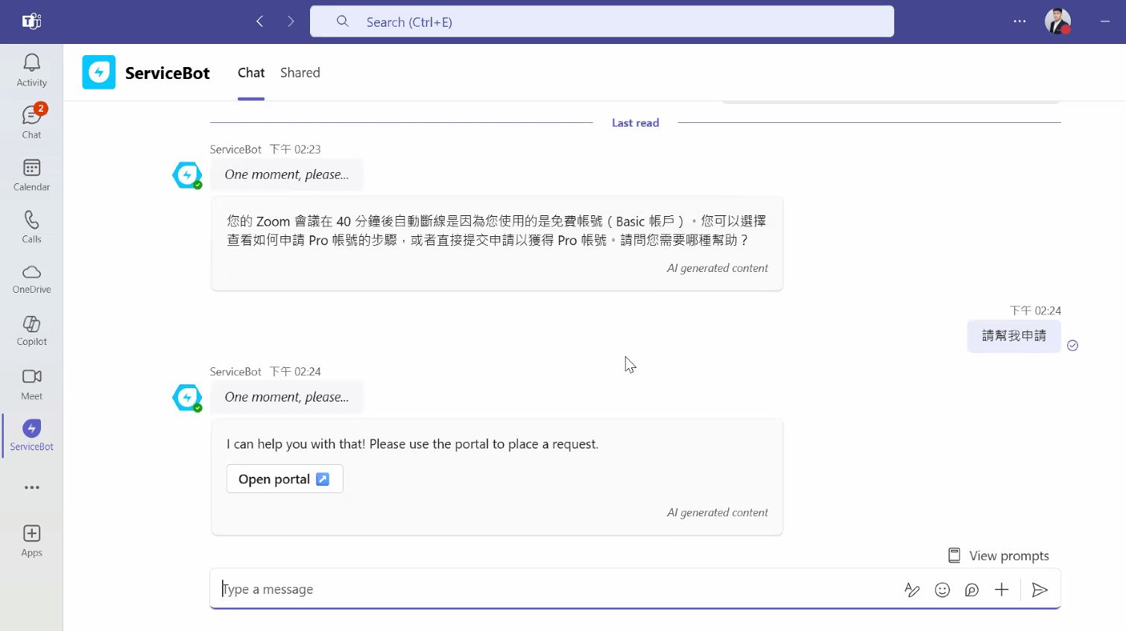Open Settings and more menu in title bar
This screenshot has height=631, width=1126.
click(1019, 22)
